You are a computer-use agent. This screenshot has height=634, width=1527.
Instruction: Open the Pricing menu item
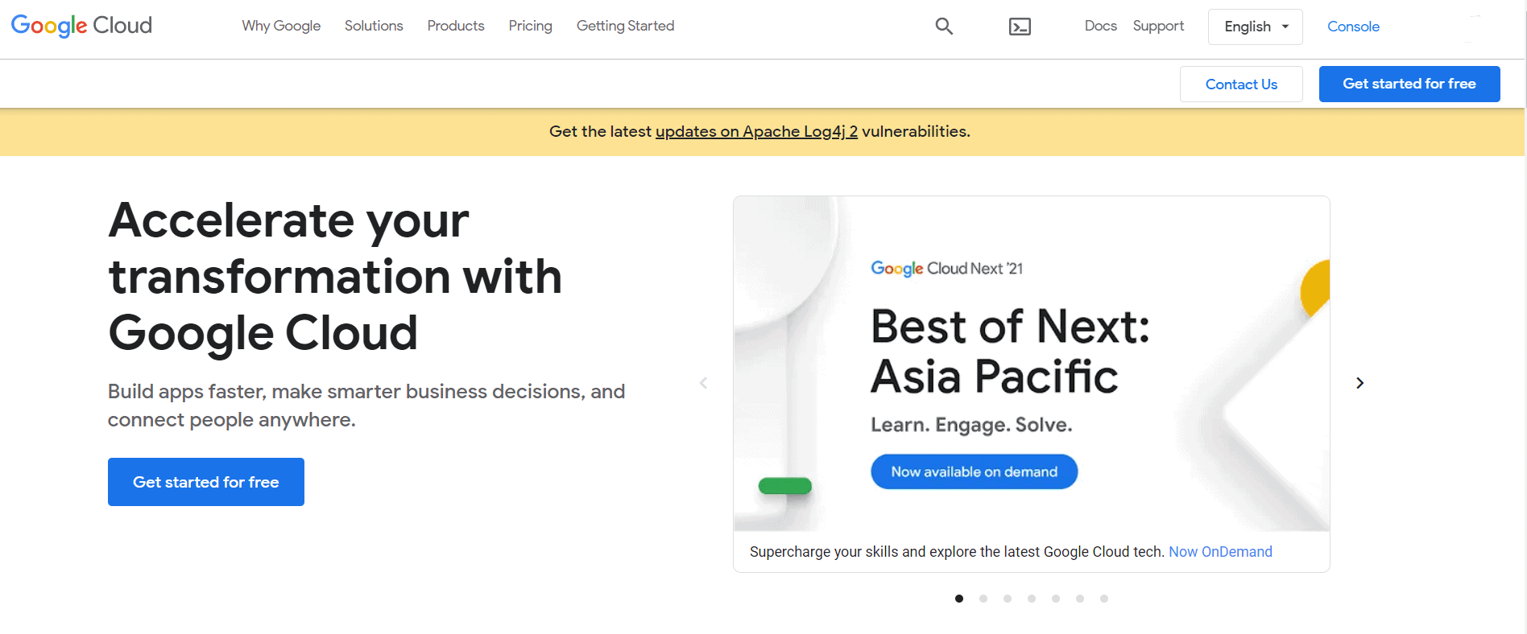(530, 26)
